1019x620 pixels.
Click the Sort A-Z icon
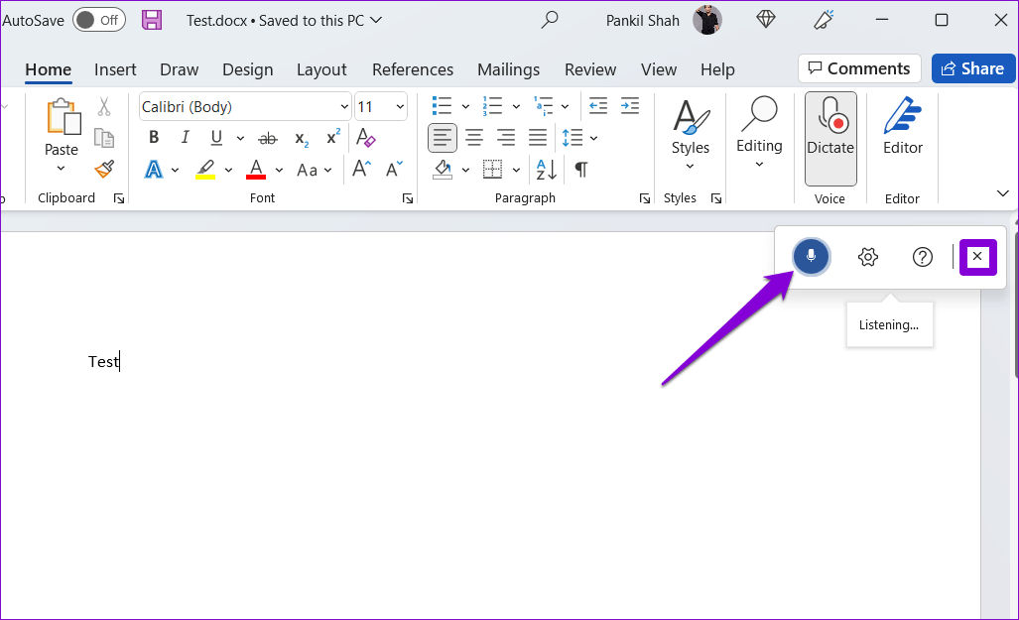pos(544,170)
